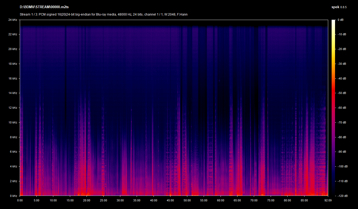The width and height of the screenshot is (358, 209).
Task: Pick the 8 kHz frequency axis label
Action: 13,137
